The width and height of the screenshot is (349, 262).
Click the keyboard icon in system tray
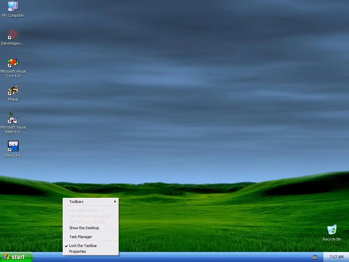click(315, 257)
